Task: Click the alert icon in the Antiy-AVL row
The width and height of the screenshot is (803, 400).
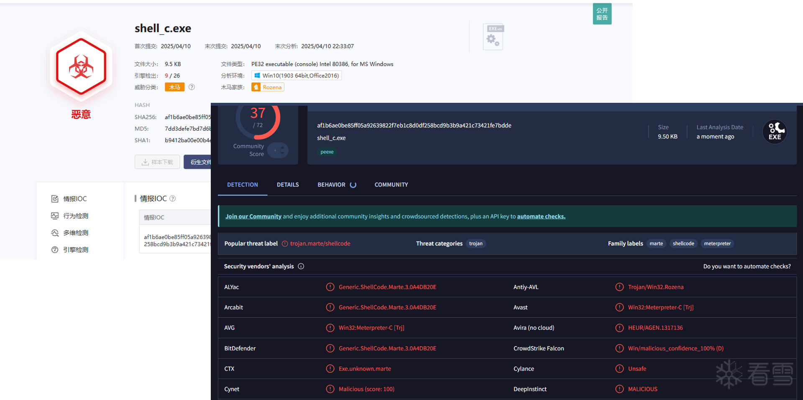Action: coord(619,287)
